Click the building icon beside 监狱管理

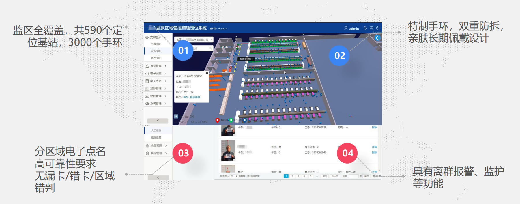click(147, 89)
